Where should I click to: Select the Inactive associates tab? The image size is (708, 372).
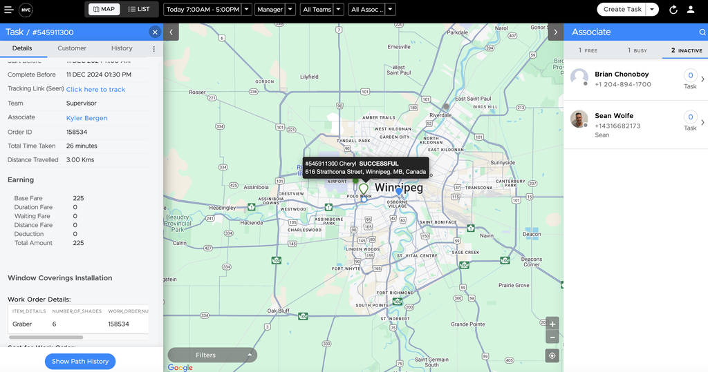click(x=686, y=50)
